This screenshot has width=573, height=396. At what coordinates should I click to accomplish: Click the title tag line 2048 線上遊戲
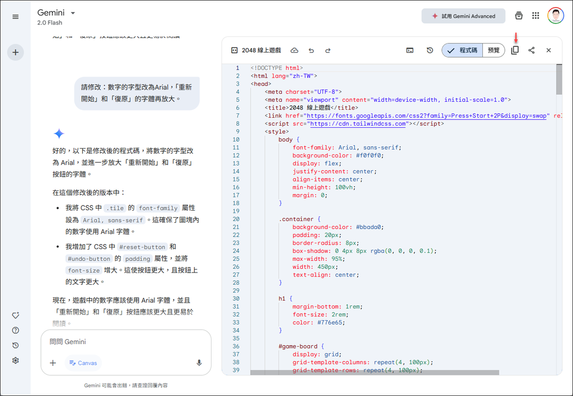click(311, 108)
